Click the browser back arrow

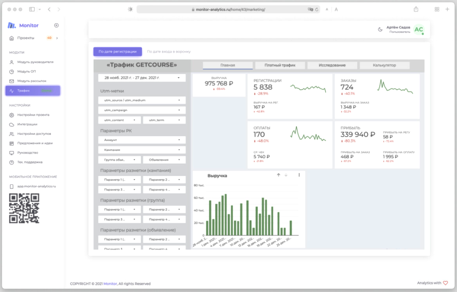coord(49,9)
